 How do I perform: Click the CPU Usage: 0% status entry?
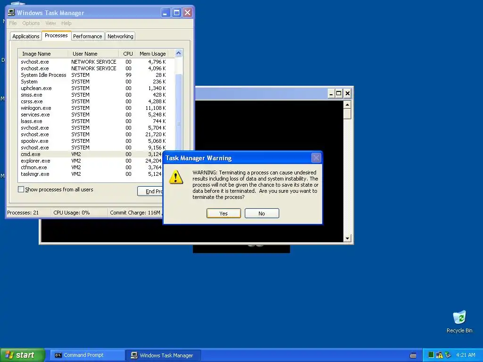79,213
